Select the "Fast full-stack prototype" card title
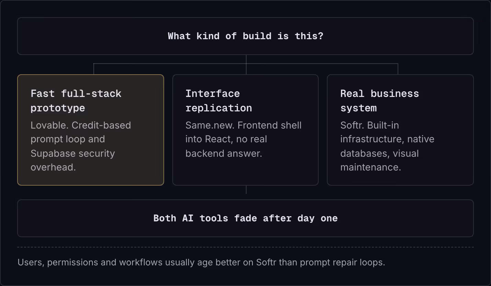The height and width of the screenshot is (286, 491). tap(76, 101)
